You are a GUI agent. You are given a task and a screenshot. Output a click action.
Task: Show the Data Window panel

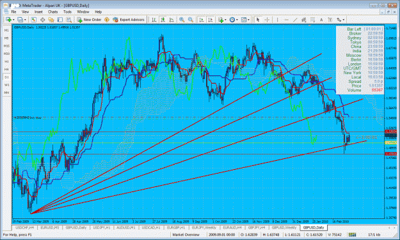[x=42, y=20]
